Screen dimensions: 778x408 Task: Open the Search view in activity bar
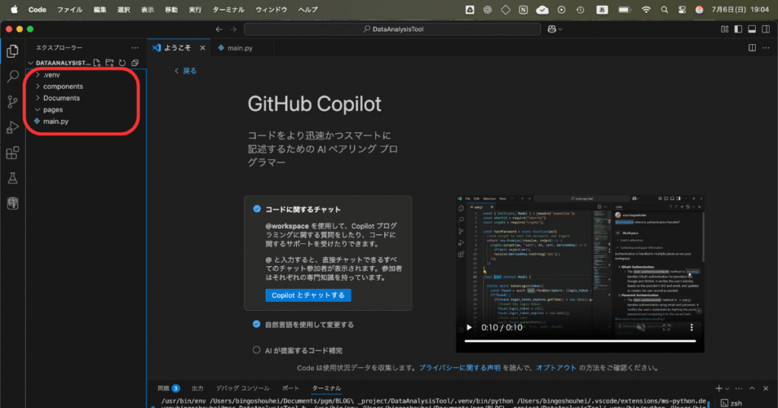coord(12,77)
